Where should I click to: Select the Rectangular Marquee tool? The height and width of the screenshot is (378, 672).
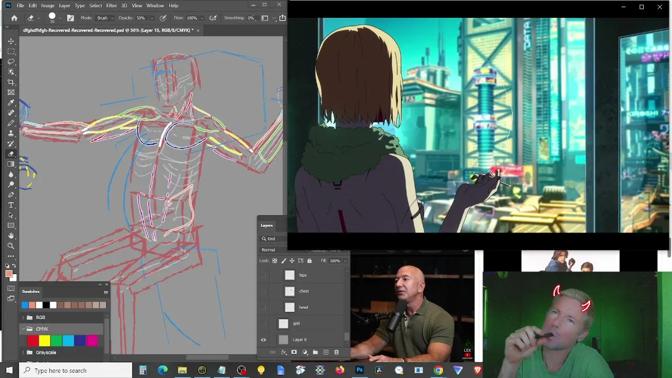coord(11,51)
